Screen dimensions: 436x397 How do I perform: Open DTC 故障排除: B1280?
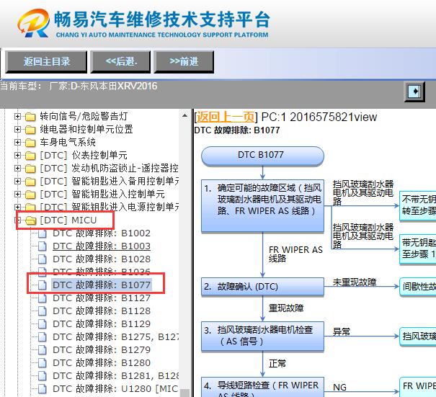point(102,363)
